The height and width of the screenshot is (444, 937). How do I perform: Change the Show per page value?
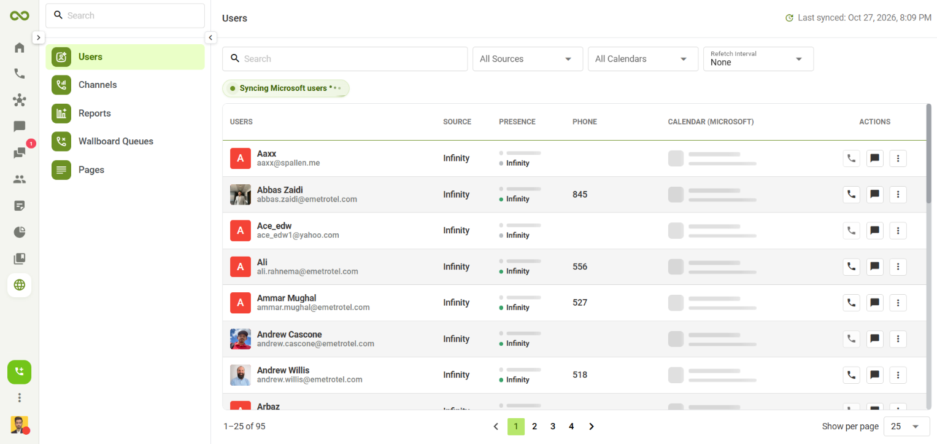click(x=906, y=426)
